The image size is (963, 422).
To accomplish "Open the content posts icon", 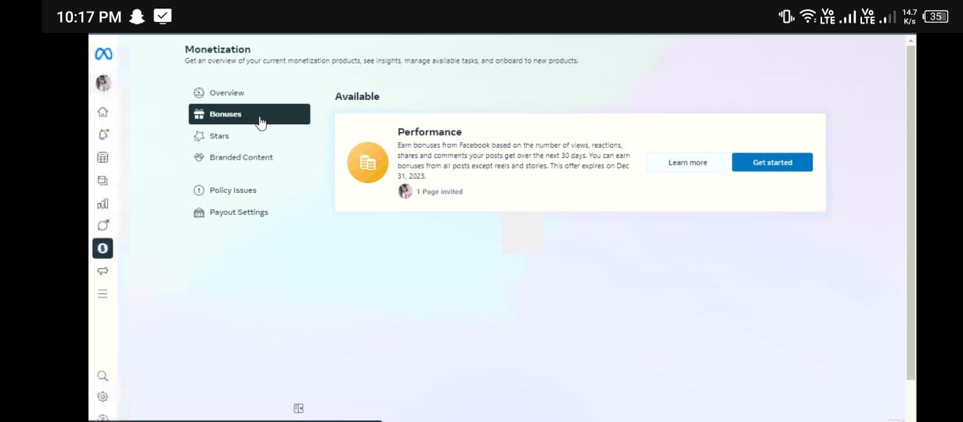I will coord(103,181).
